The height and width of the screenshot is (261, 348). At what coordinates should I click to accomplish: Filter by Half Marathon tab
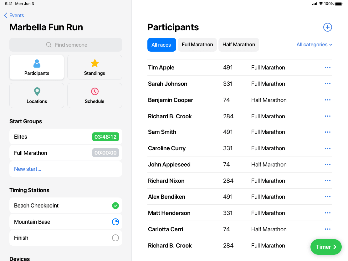pos(238,45)
